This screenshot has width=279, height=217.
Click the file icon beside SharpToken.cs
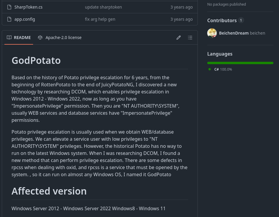[x=9, y=7]
